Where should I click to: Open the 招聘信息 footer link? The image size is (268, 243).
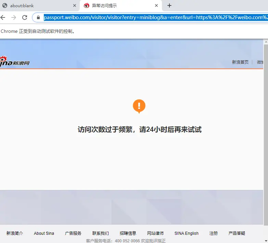(128, 233)
